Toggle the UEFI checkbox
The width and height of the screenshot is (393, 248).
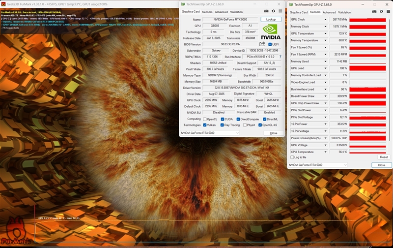(270, 44)
